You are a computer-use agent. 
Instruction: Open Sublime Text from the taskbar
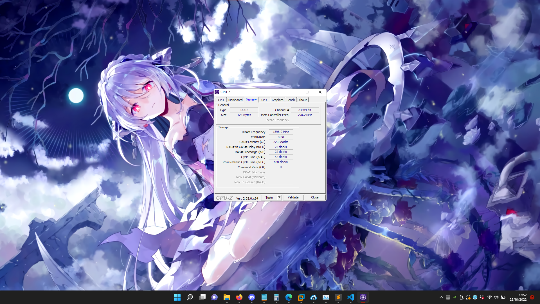tap(338, 297)
